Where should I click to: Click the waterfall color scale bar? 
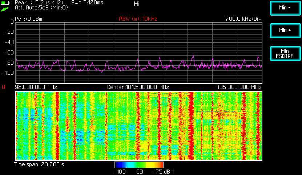tap(138, 165)
